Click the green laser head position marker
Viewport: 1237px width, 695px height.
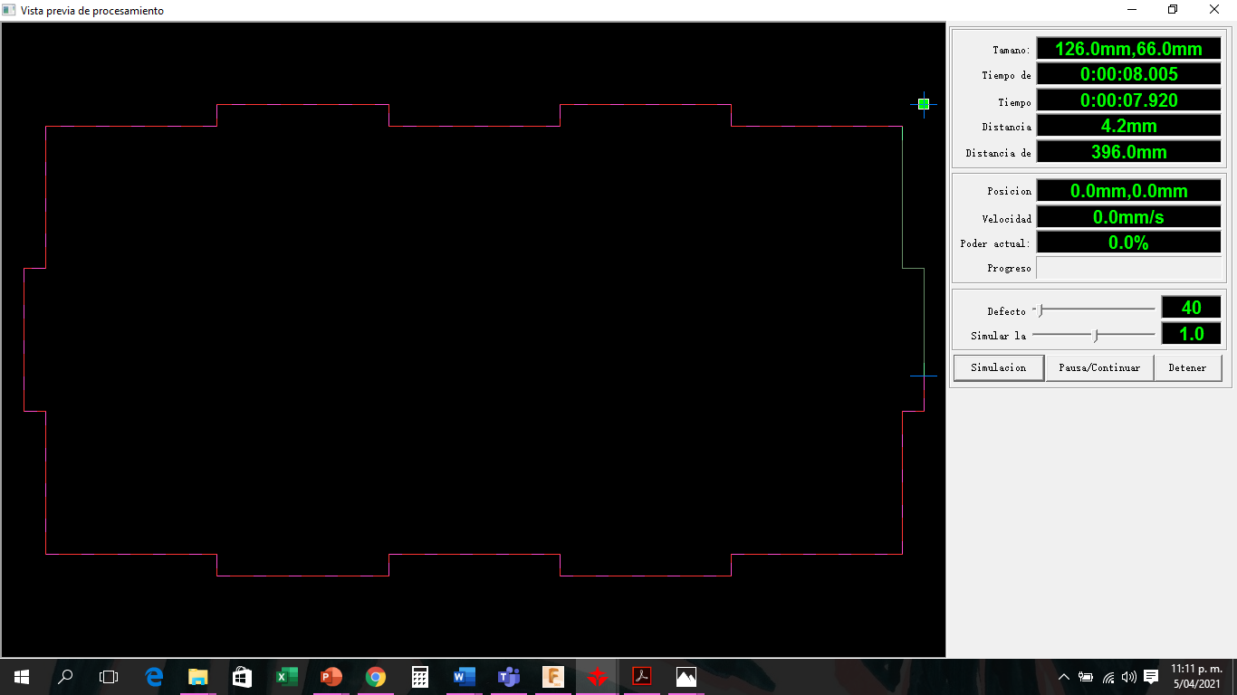tap(923, 105)
